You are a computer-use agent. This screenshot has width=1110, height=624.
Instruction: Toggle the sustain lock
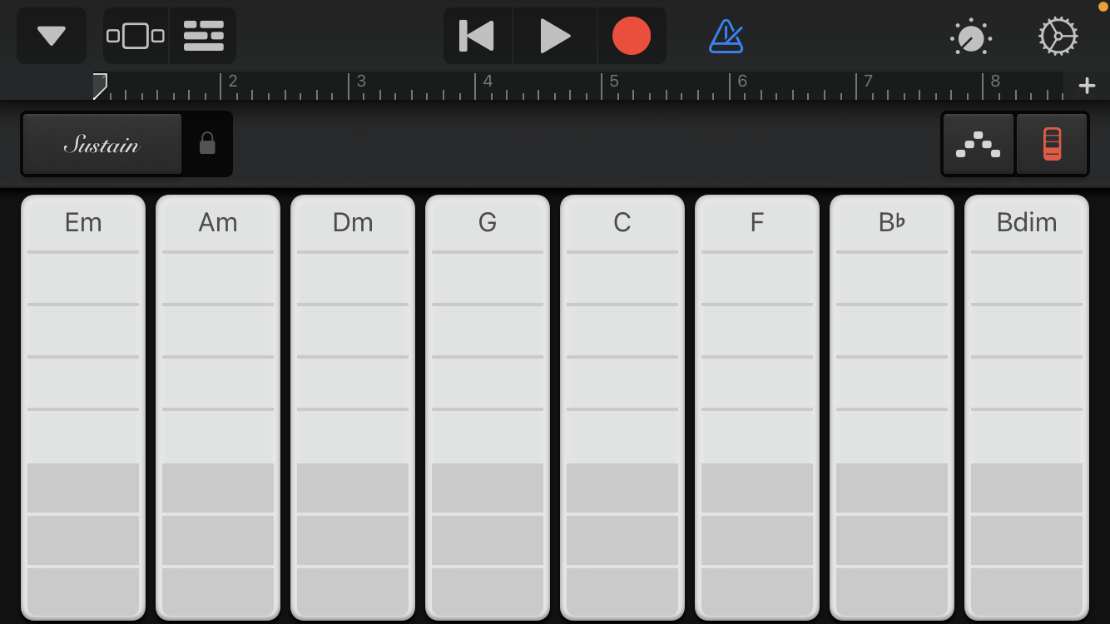pyautogui.click(x=207, y=145)
